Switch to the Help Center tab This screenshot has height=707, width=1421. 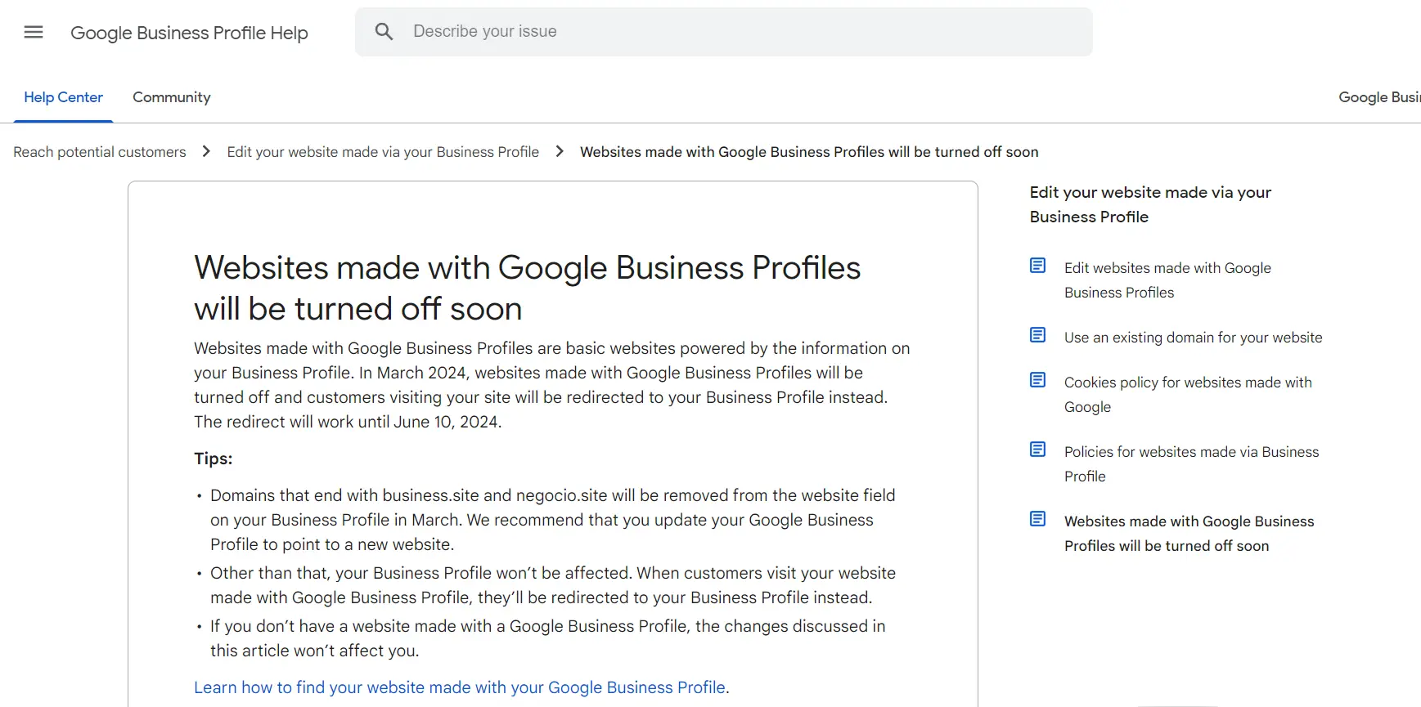click(x=63, y=97)
